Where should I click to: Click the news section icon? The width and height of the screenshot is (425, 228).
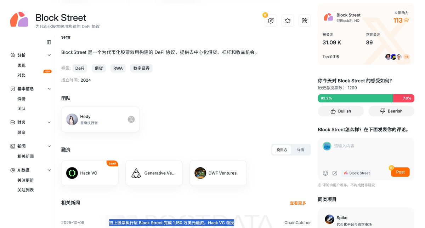[13, 146]
